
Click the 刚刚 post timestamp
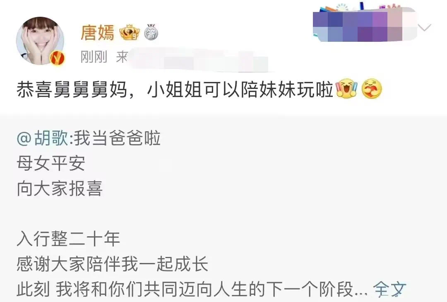[x=94, y=57]
